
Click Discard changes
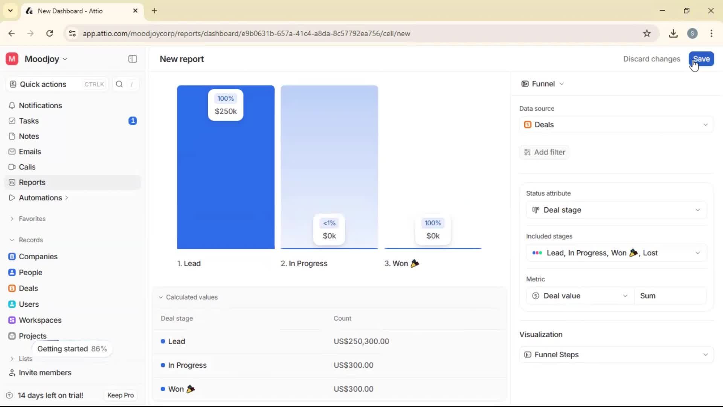tap(651, 59)
